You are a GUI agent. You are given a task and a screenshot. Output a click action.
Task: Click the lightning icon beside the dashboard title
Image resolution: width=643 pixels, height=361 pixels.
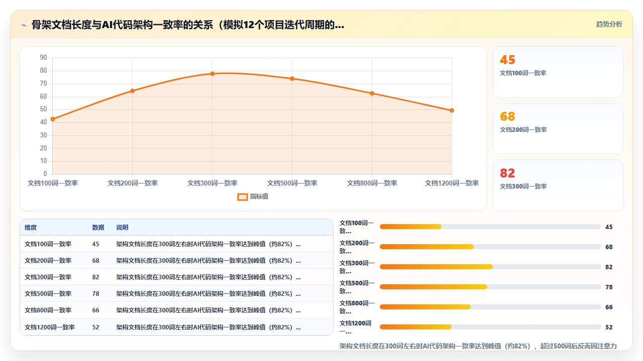24,25
